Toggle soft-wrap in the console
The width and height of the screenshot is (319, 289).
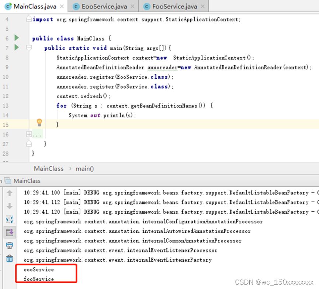click(9, 219)
